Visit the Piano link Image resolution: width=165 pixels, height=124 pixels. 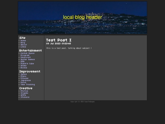tap(23, 76)
